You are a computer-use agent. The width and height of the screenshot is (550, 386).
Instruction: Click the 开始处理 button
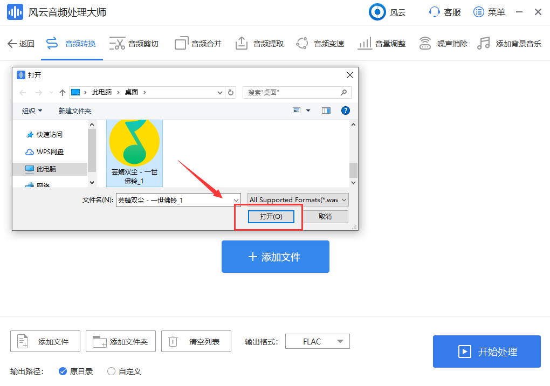point(486,351)
